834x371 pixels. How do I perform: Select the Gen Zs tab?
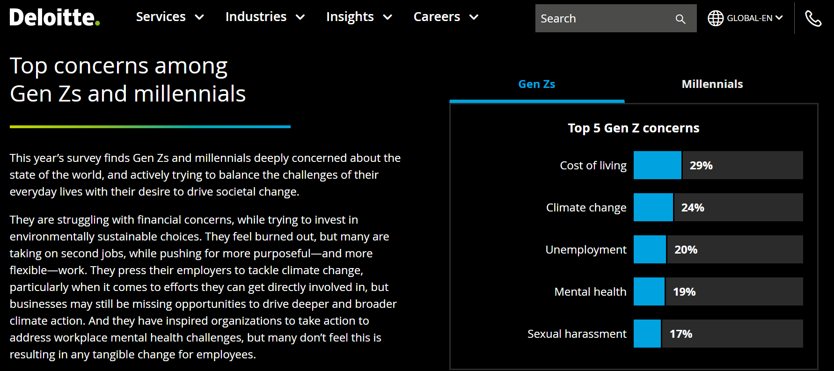click(536, 84)
